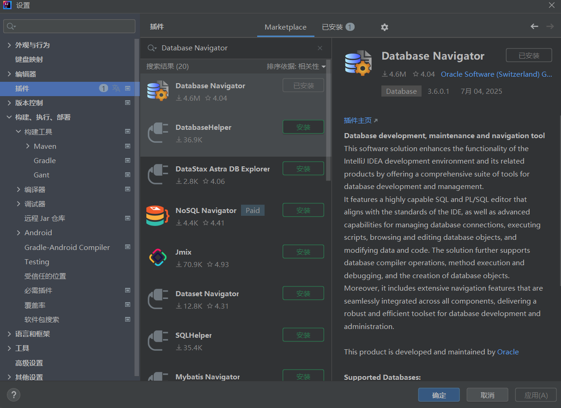Click the large Database Navigator detail icon
The image size is (561, 408).
358,62
